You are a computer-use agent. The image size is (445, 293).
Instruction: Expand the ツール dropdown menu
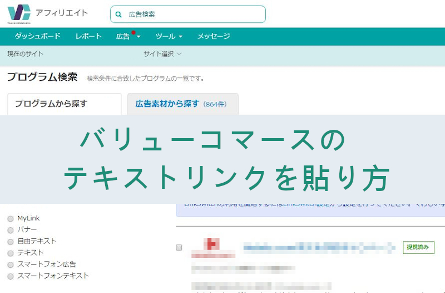click(169, 36)
